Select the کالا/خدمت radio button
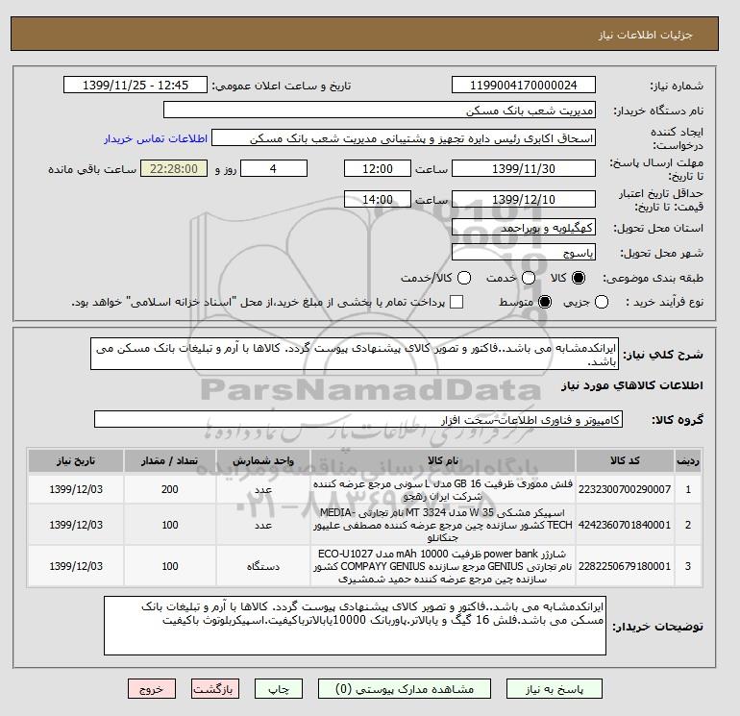The image size is (740, 716). pyautogui.click(x=464, y=278)
